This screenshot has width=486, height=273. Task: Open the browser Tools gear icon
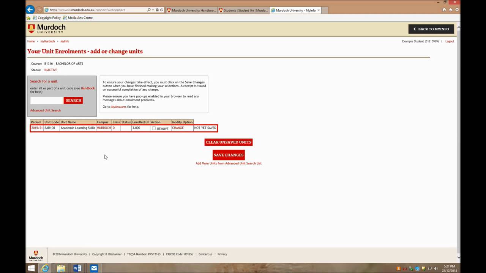[x=457, y=10]
